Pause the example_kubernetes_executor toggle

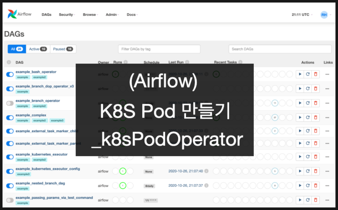pyautogui.click(x=10, y=157)
